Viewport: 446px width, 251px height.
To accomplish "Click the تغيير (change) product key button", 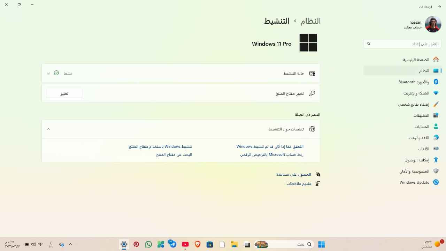I will 64,93.
